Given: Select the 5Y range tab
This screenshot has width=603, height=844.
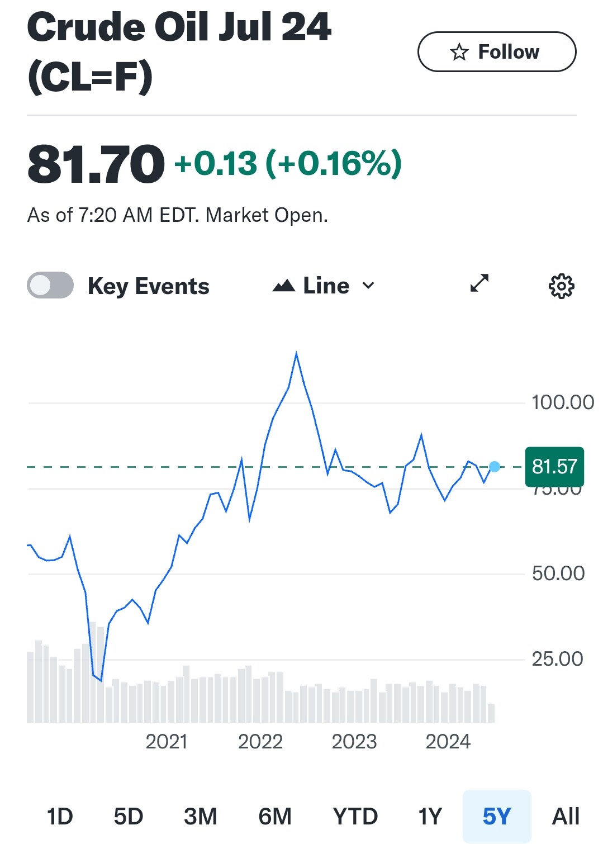Looking at the screenshot, I should click(497, 817).
